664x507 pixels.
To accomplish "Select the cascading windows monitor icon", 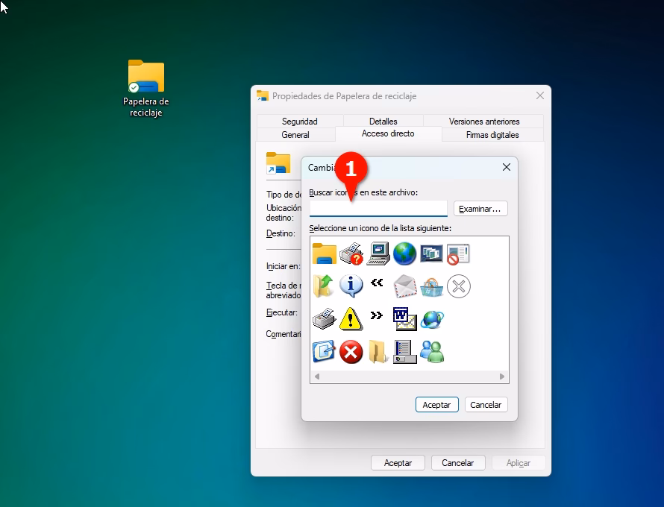I will (431, 254).
